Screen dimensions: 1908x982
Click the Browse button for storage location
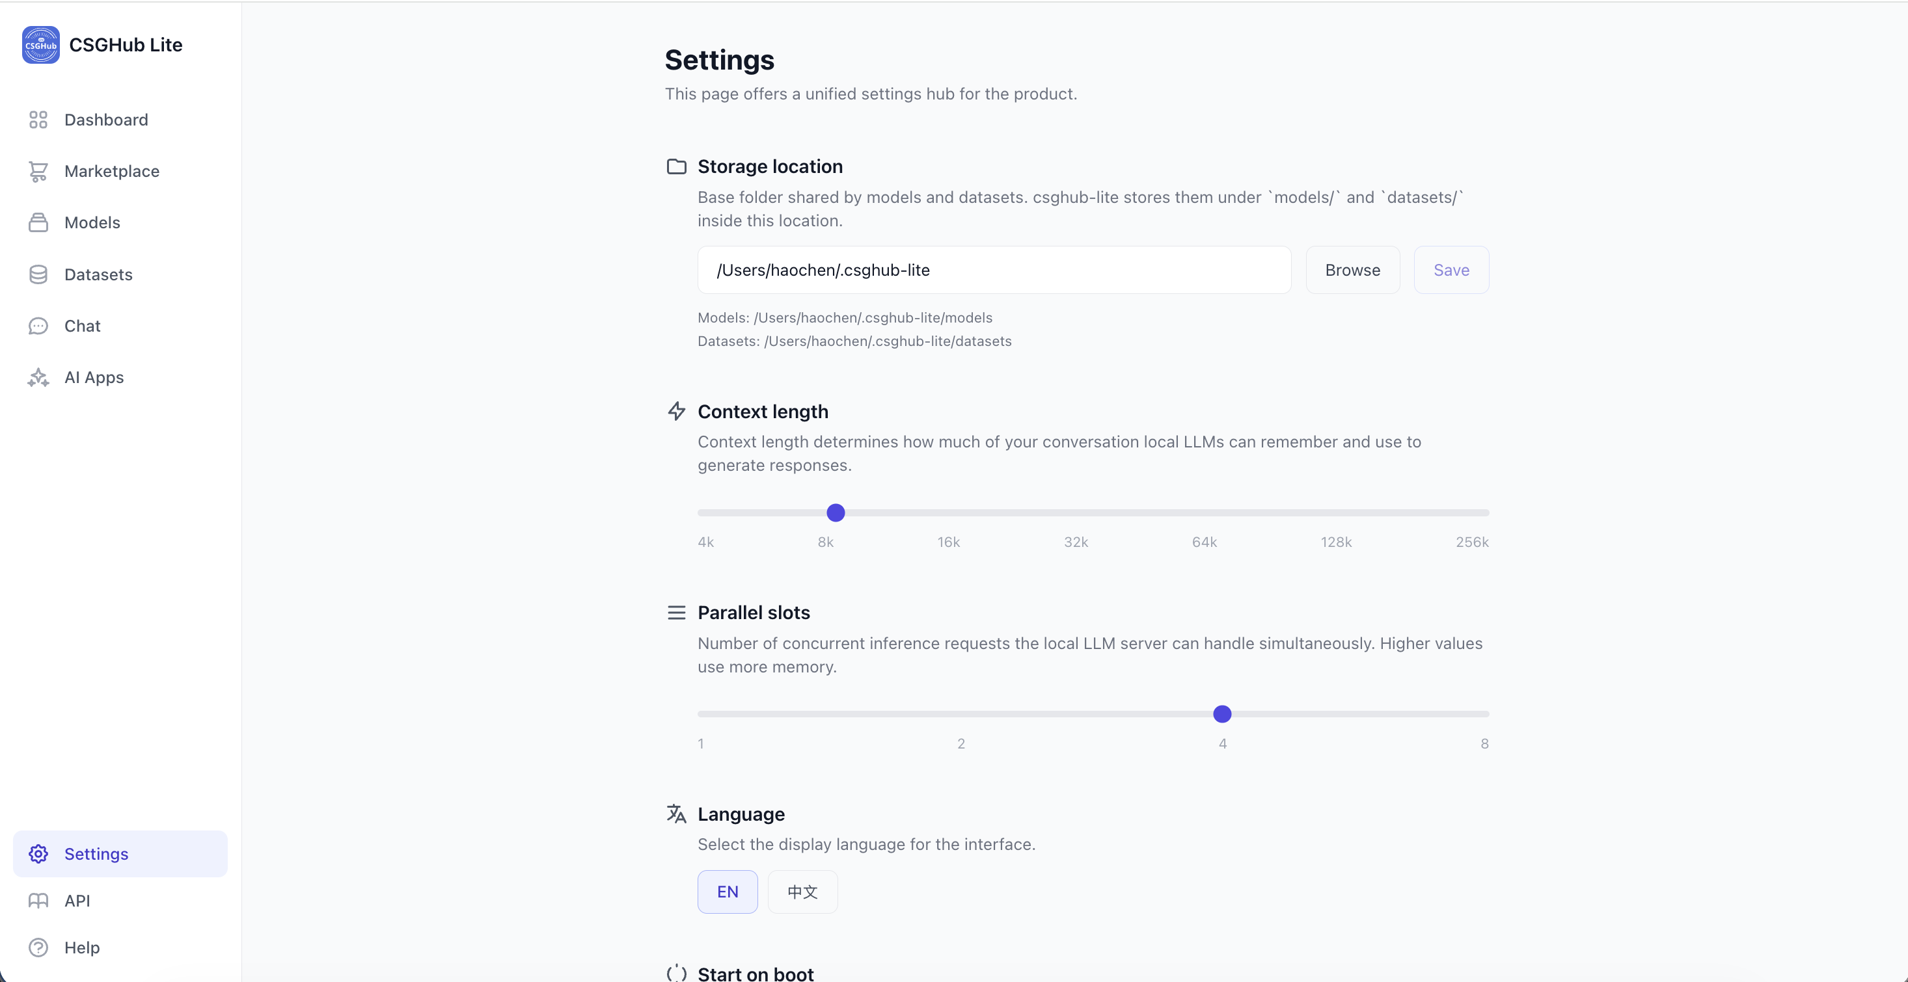(x=1352, y=270)
